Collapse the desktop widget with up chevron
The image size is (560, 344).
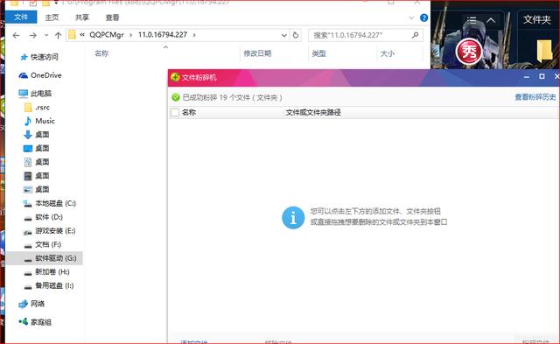tap(491, 20)
